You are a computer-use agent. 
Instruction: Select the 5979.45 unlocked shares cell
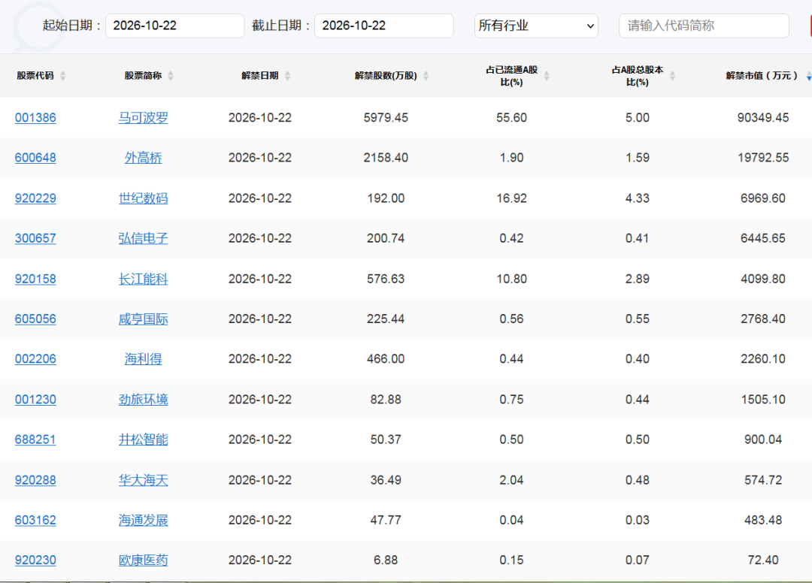tap(386, 118)
